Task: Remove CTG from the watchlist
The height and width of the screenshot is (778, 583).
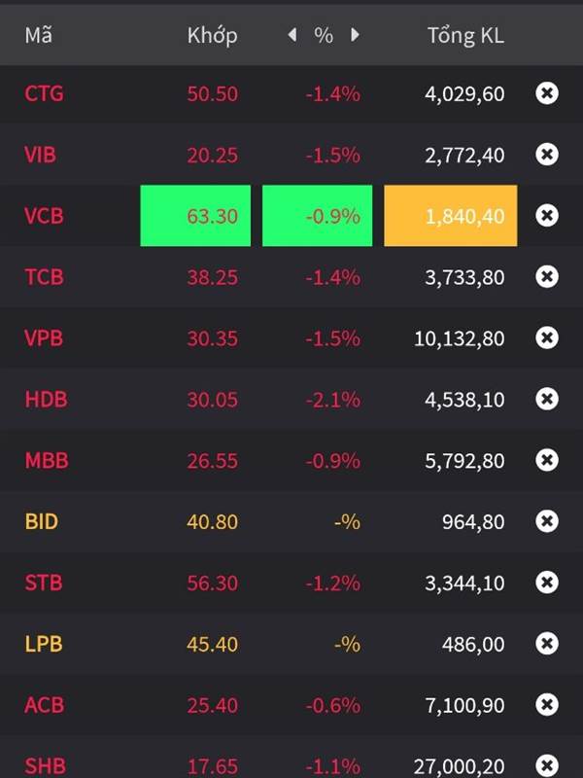Action: click(x=547, y=93)
